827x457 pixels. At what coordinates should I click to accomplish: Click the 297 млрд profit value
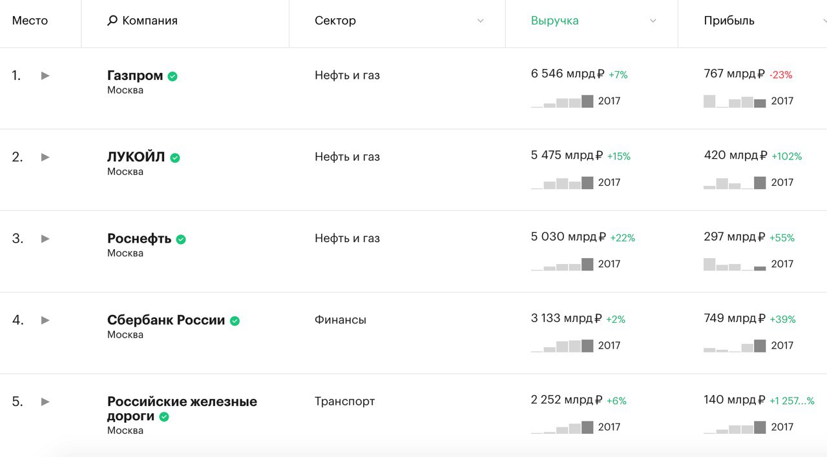pos(735,237)
